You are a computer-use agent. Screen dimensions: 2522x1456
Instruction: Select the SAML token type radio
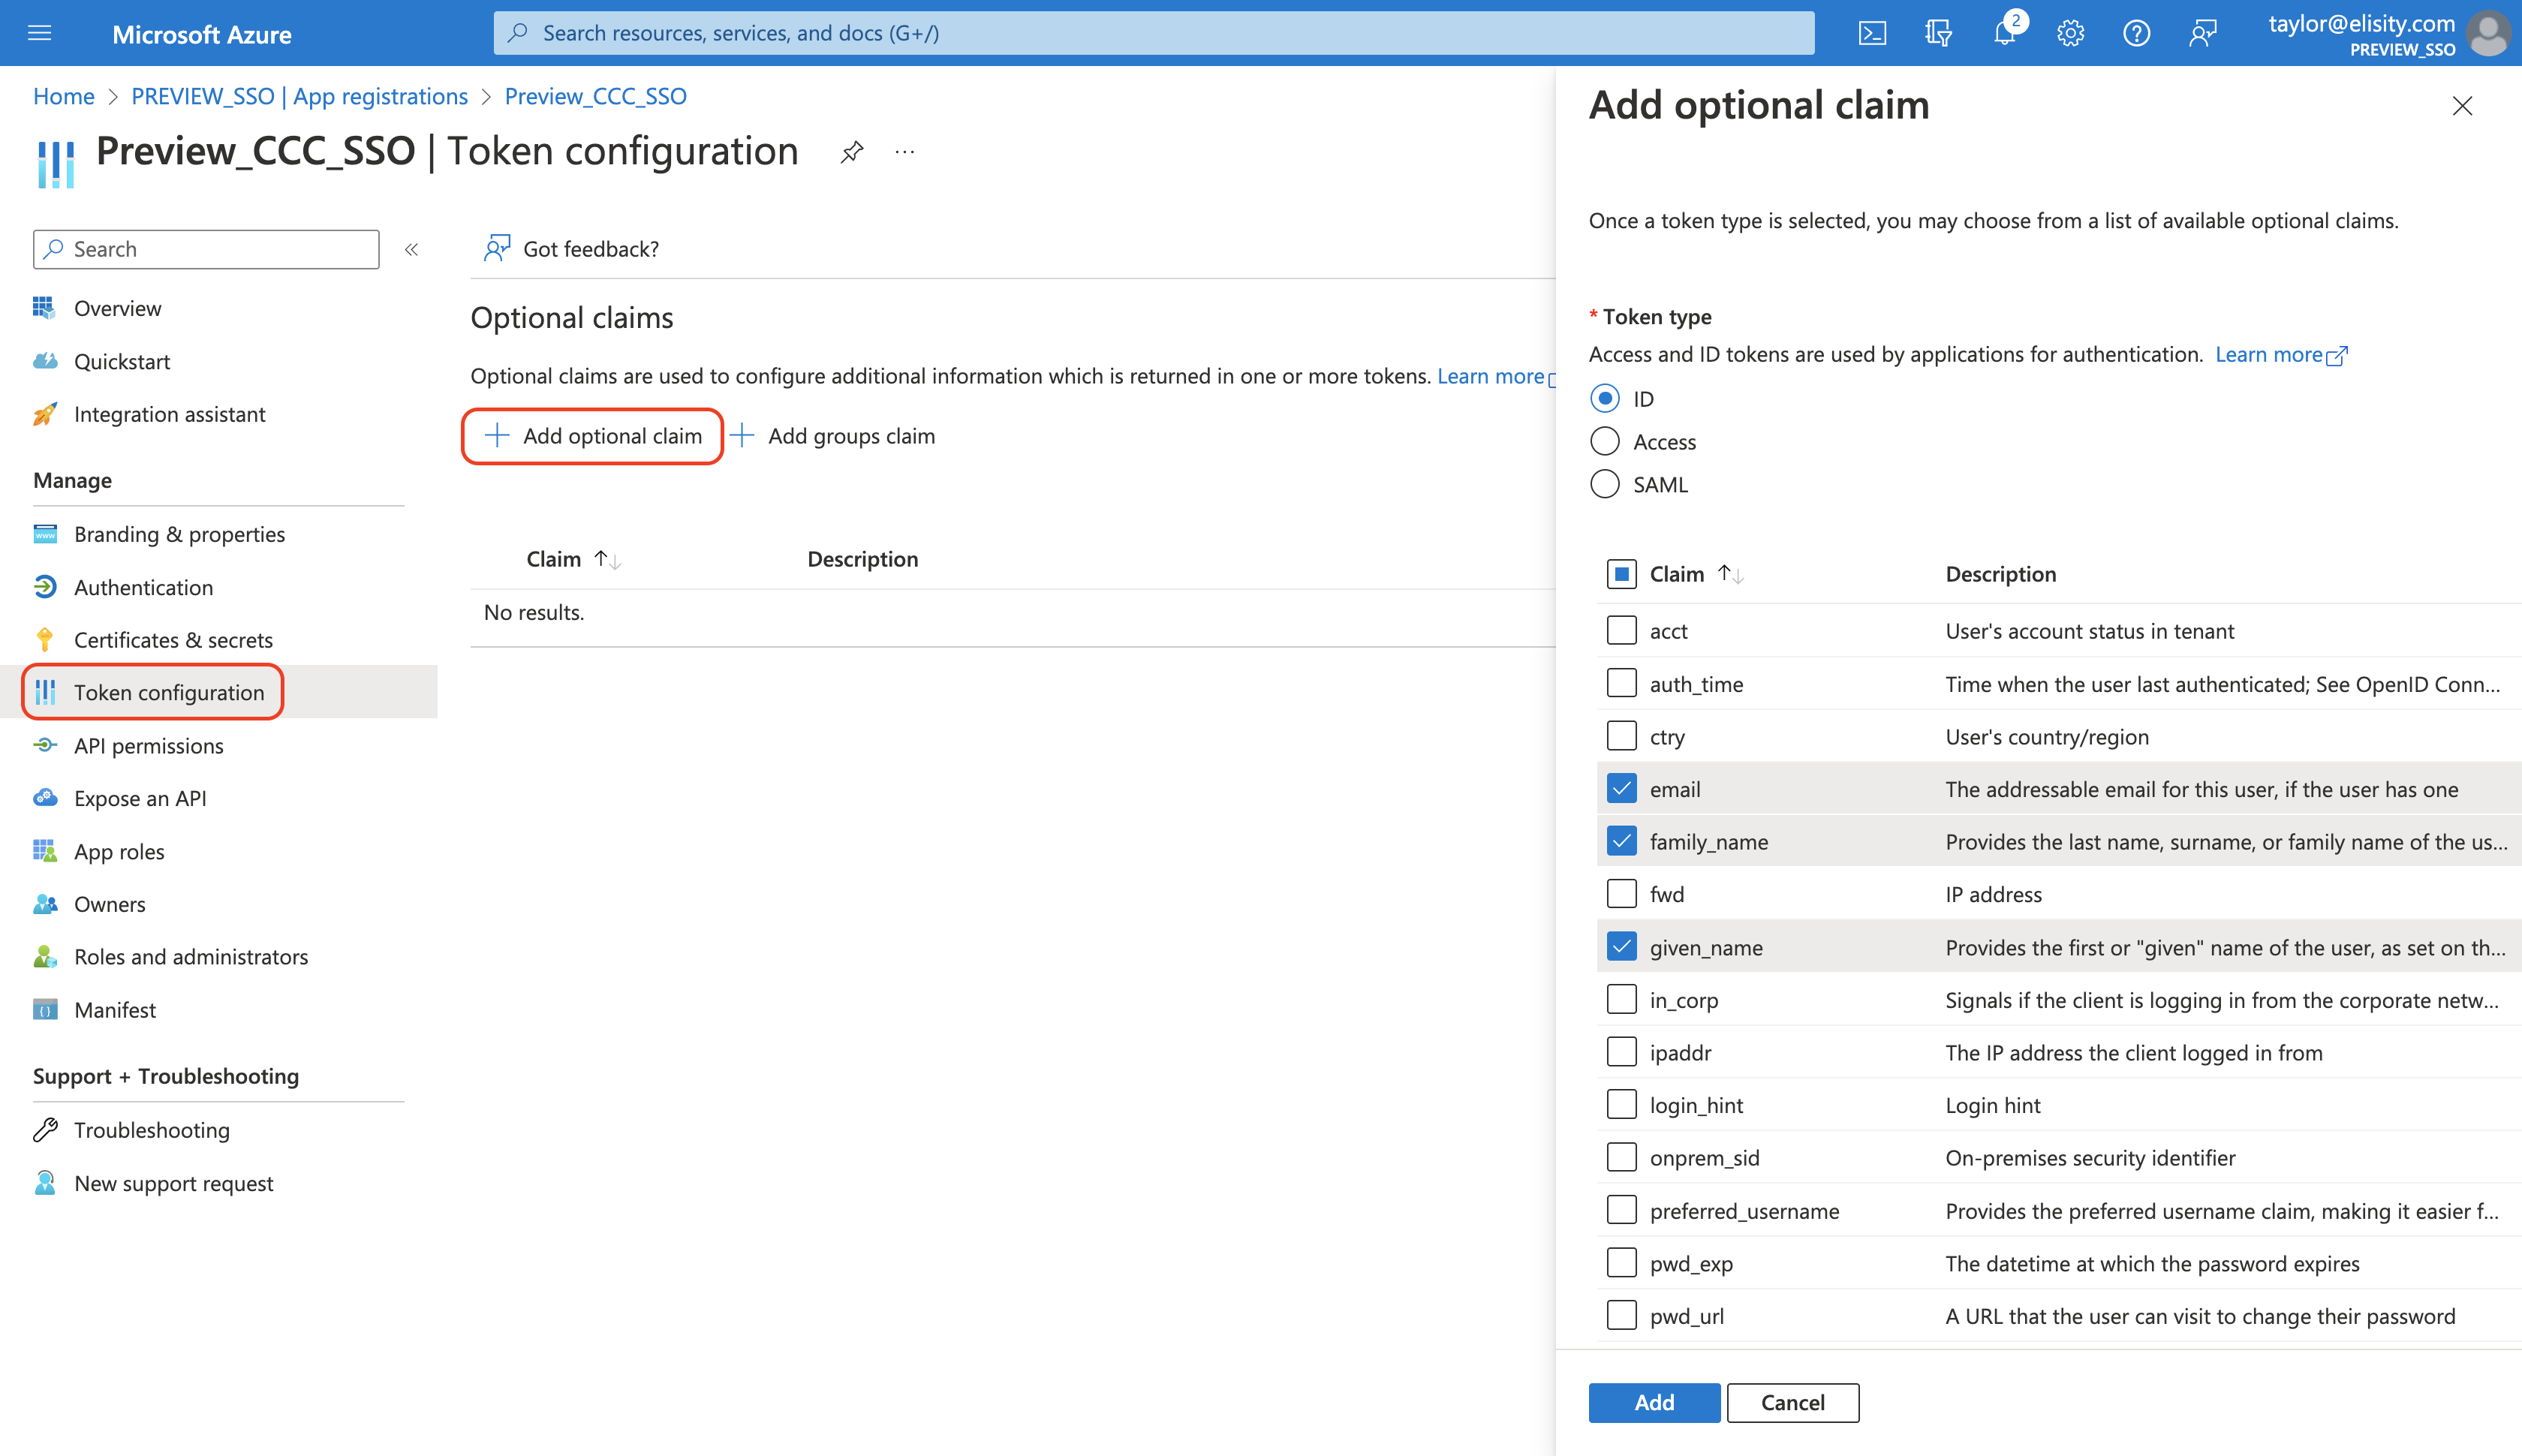1604,484
